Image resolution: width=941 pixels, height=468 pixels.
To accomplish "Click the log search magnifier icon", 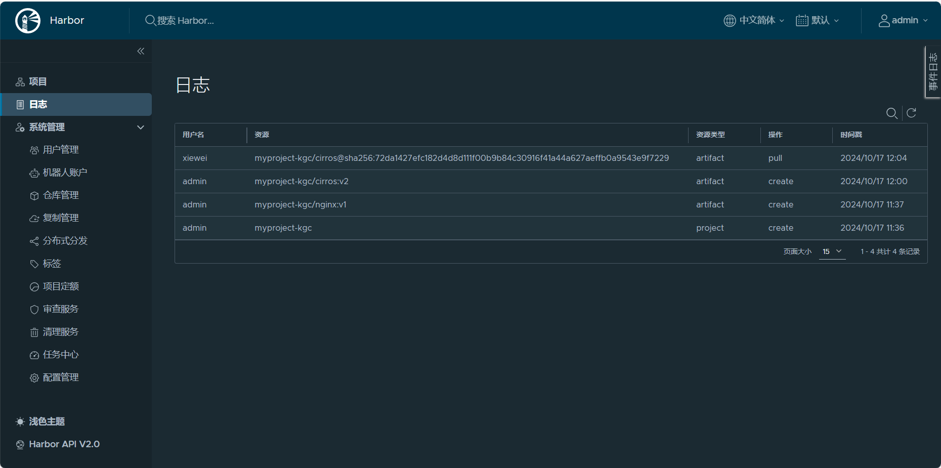I will pyautogui.click(x=892, y=113).
